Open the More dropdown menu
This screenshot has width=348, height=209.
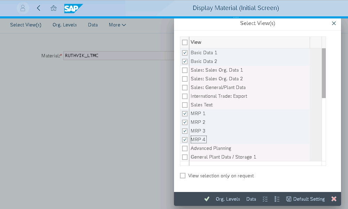pyautogui.click(x=117, y=25)
